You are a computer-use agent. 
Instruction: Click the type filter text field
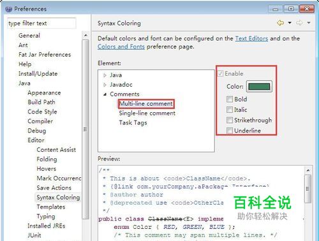pyautogui.click(x=41, y=23)
